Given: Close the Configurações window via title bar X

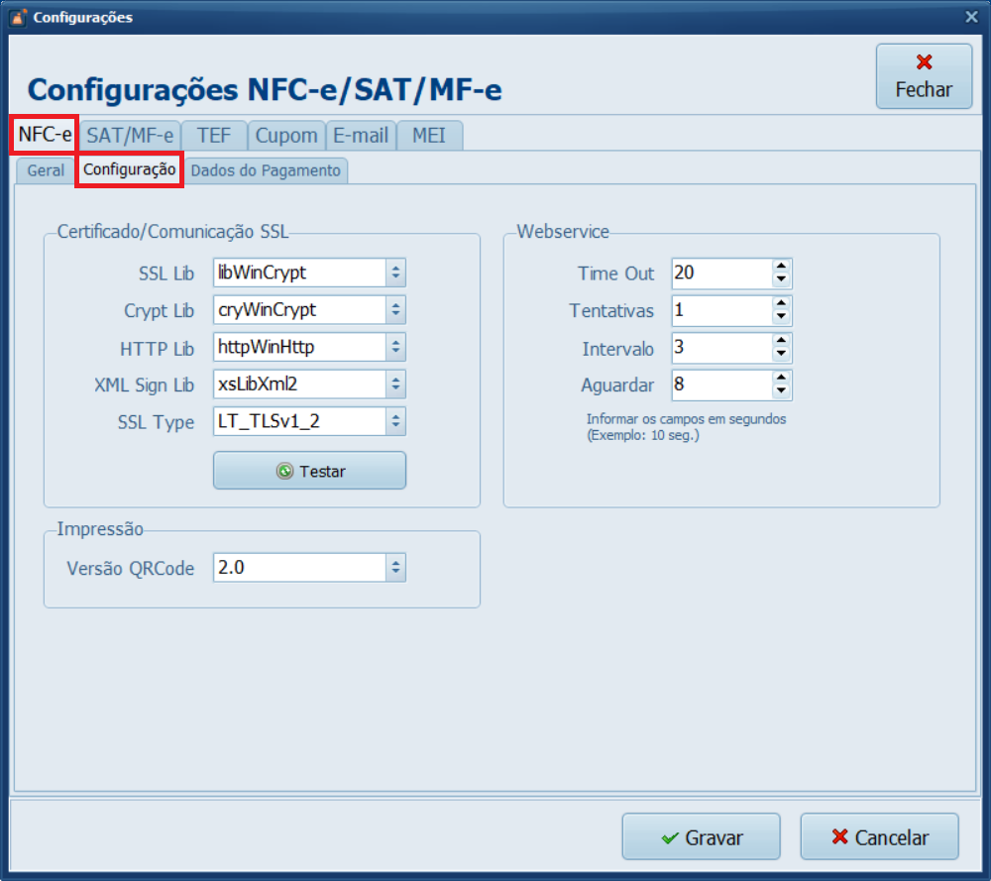Looking at the screenshot, I should (x=971, y=17).
